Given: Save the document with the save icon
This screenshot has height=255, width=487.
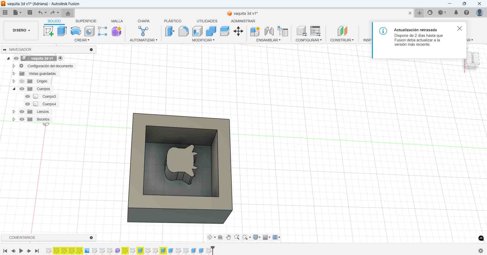Looking at the screenshot, I should (30, 12).
